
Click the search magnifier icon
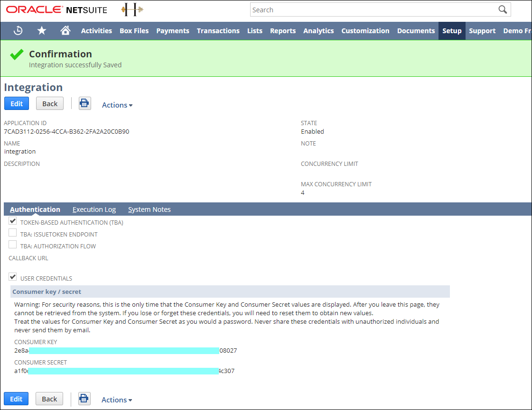[503, 10]
